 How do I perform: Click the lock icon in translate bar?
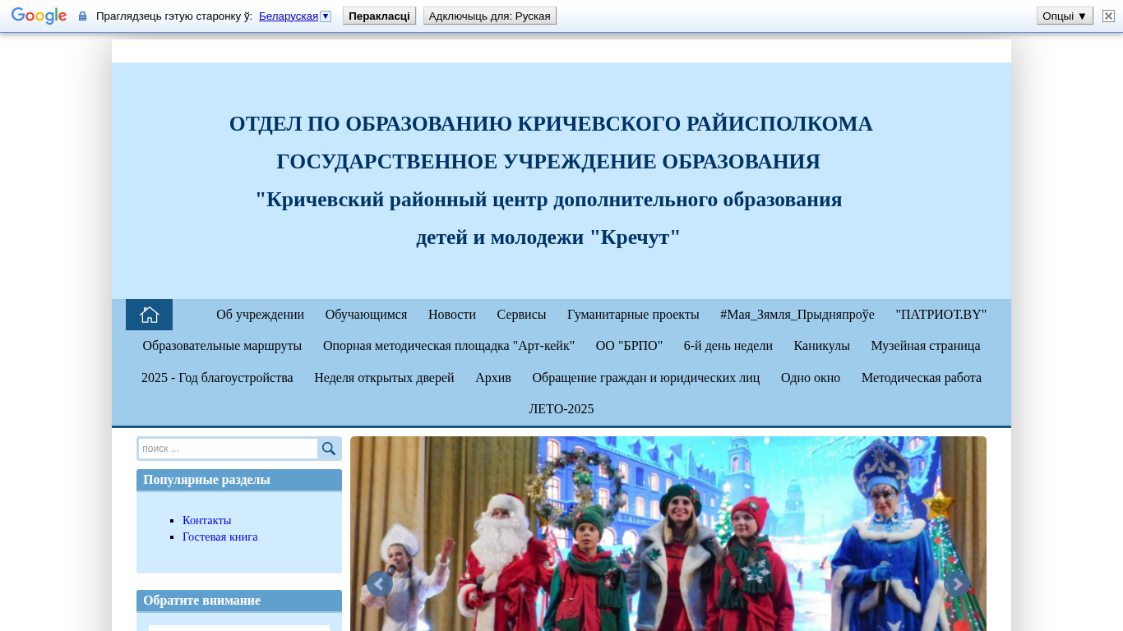82,16
